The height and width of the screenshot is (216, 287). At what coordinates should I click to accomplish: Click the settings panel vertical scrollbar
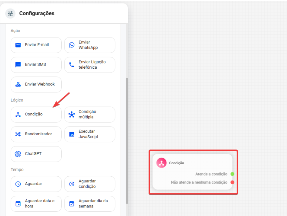(127, 141)
